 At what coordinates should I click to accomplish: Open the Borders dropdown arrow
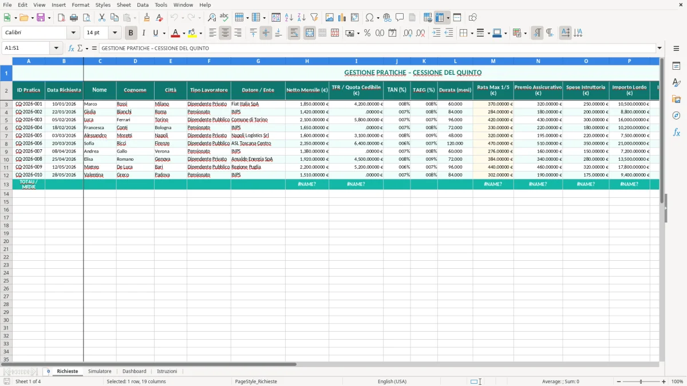[472, 33]
